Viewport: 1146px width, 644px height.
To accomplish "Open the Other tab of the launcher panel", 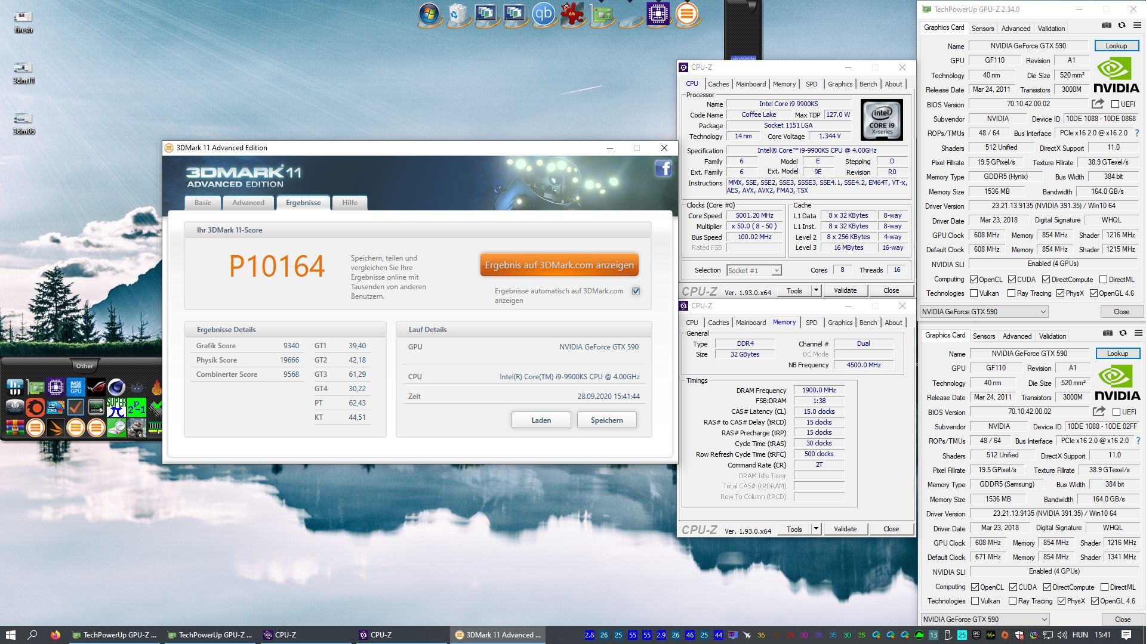I will (85, 366).
